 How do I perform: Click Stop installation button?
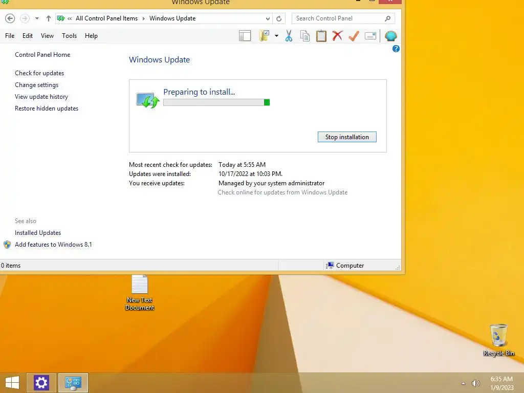[x=347, y=137]
